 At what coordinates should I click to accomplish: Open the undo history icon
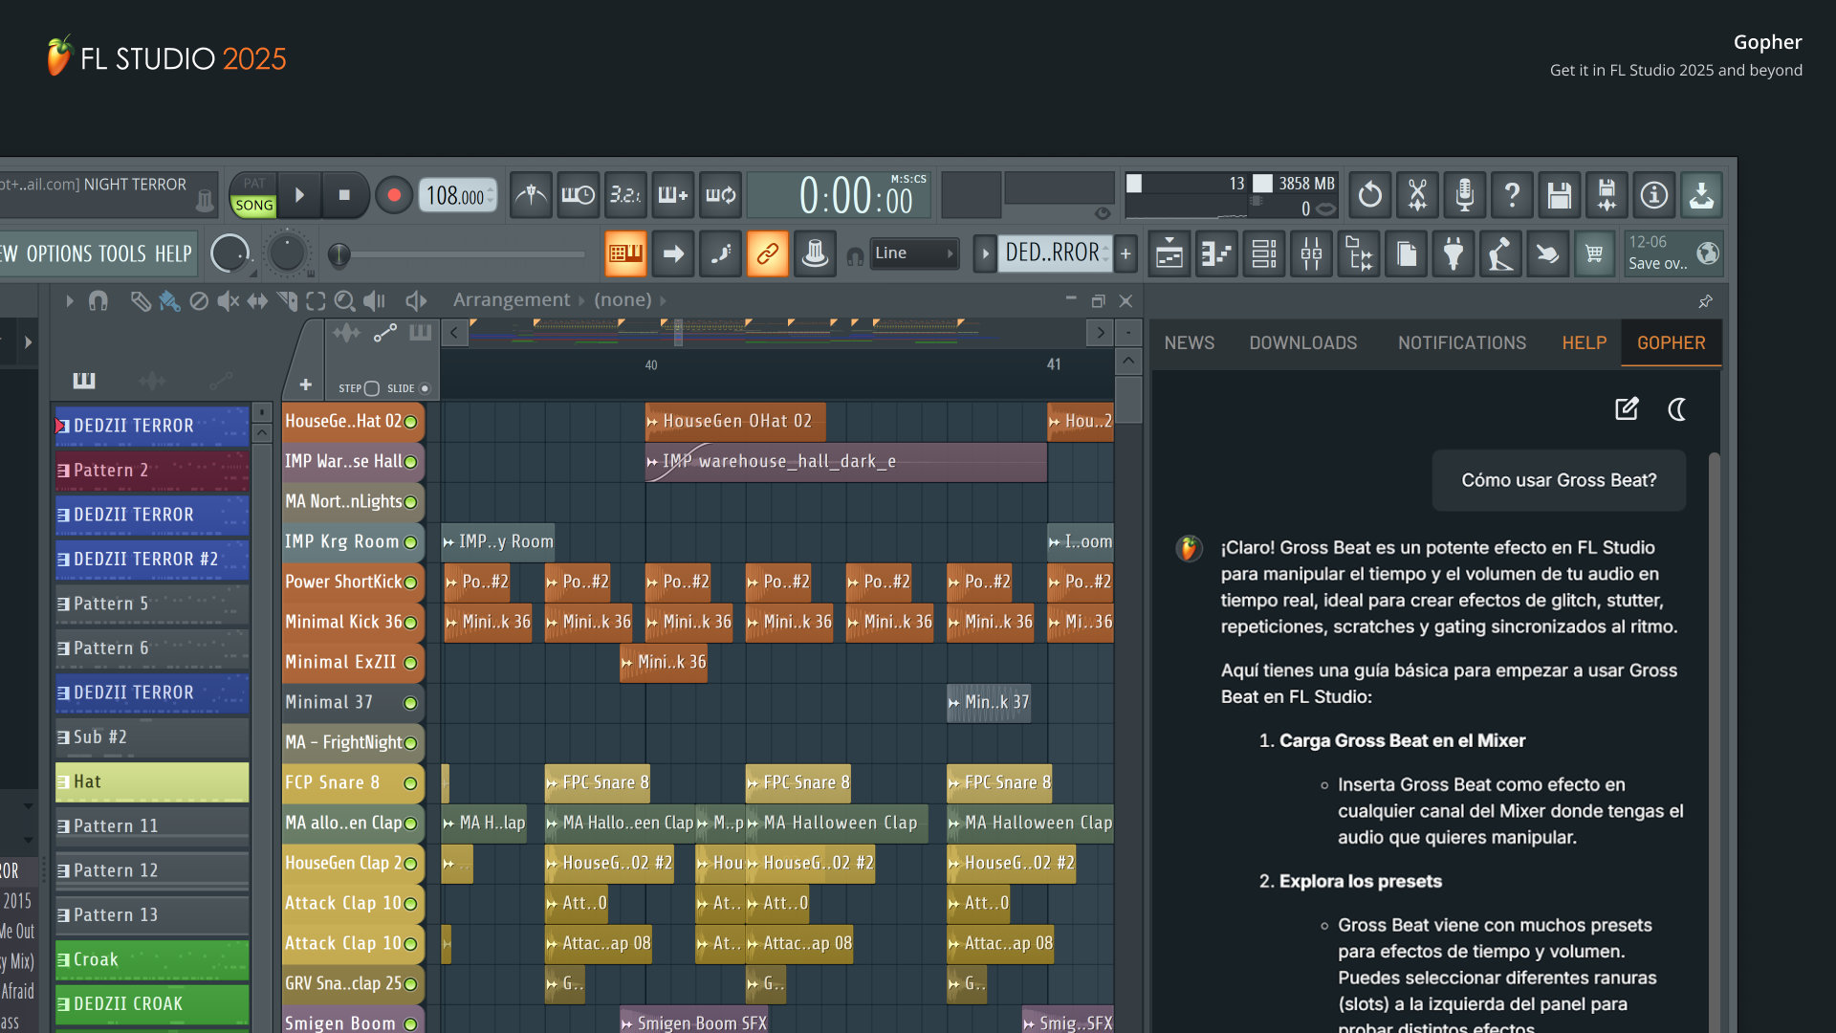click(1369, 195)
